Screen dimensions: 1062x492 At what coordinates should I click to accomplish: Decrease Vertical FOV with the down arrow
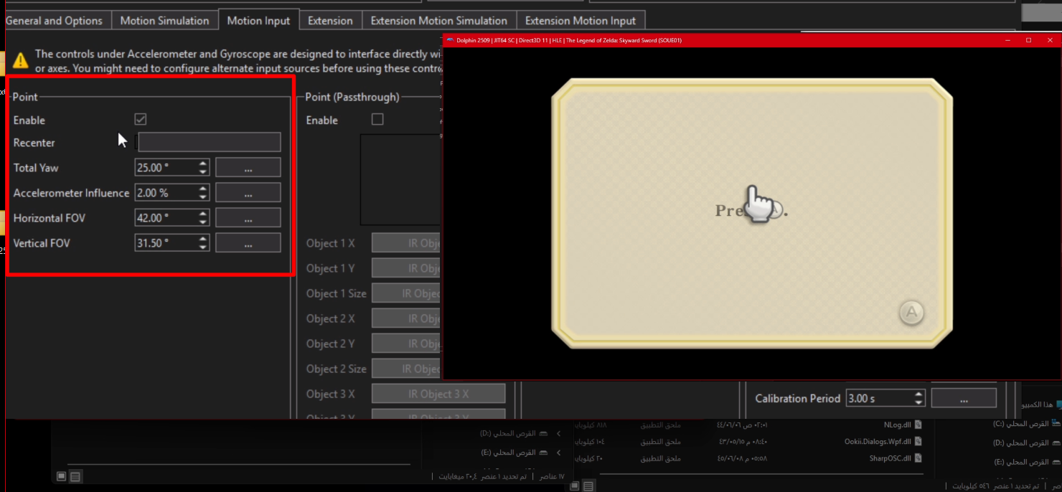(x=203, y=247)
